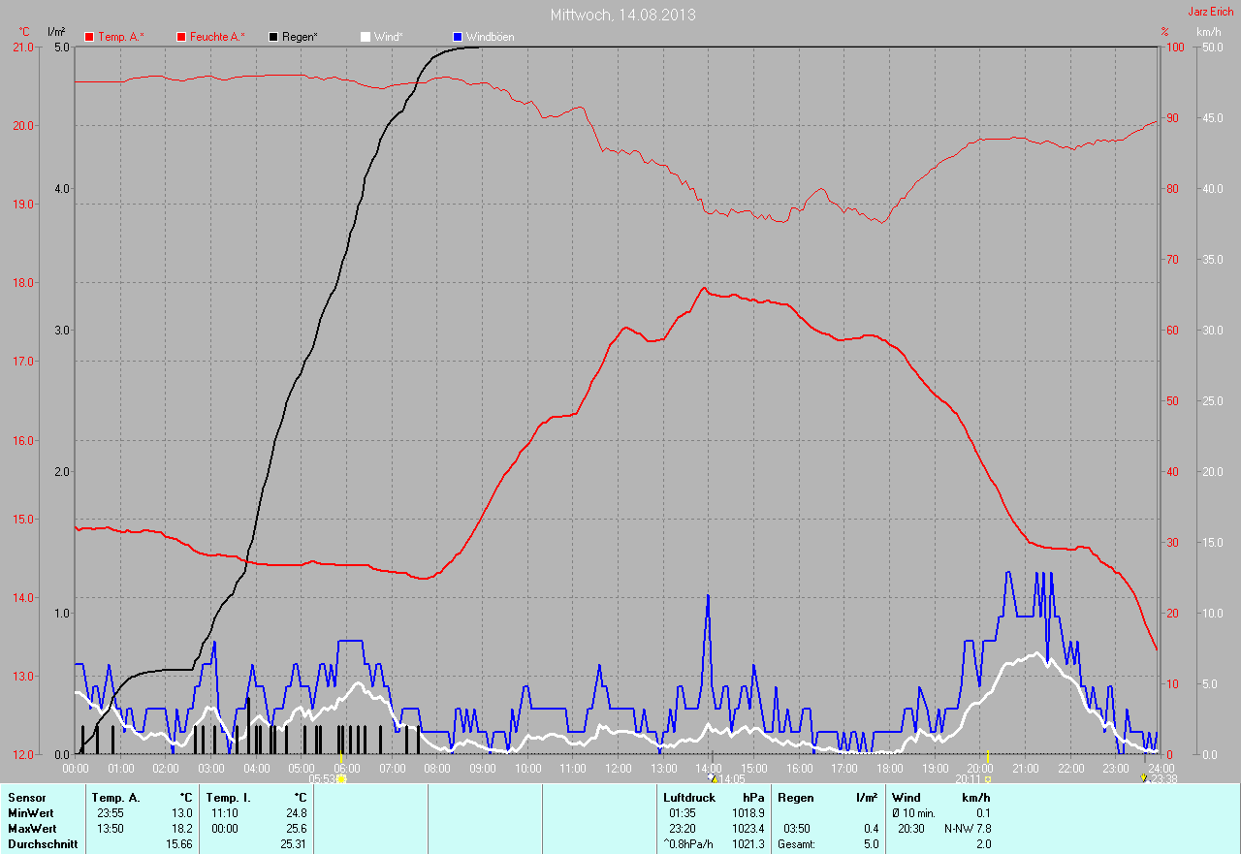Click the 13:50 maximum temperature time

click(112, 829)
